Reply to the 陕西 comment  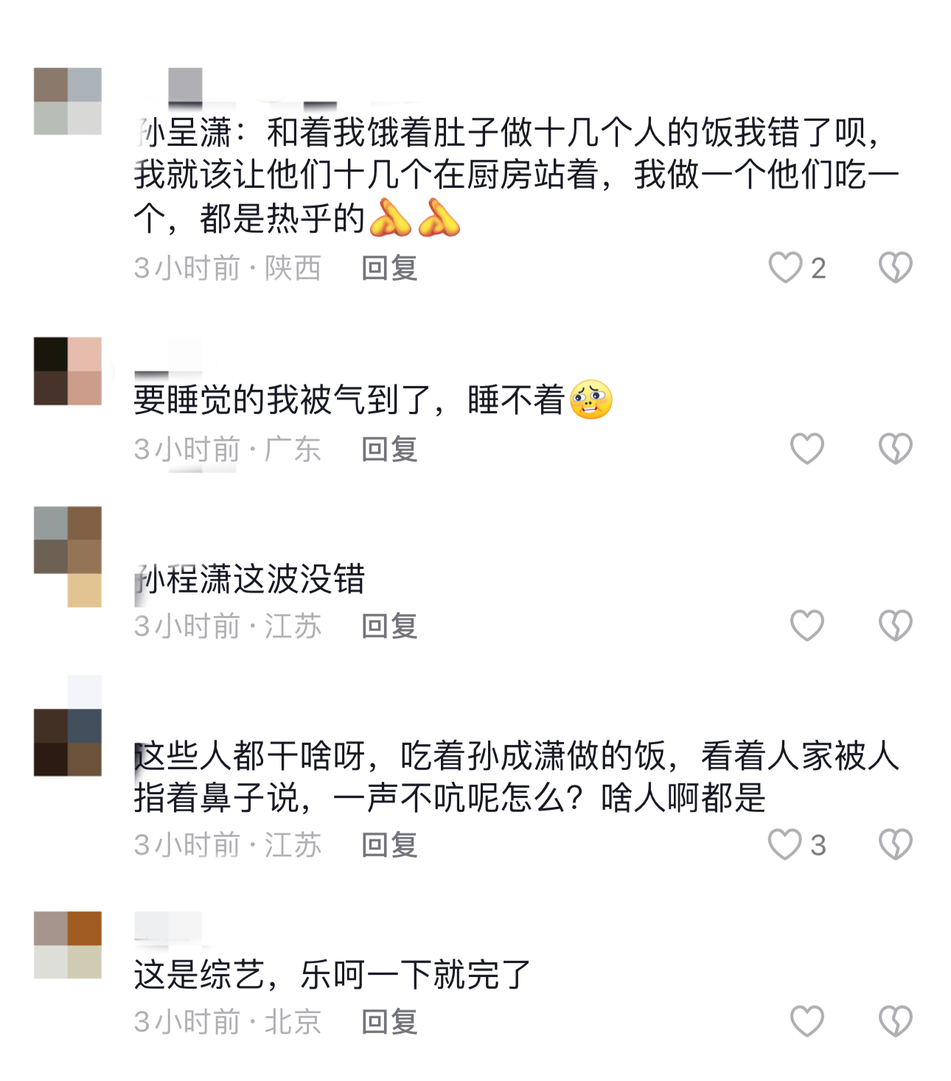(x=390, y=268)
